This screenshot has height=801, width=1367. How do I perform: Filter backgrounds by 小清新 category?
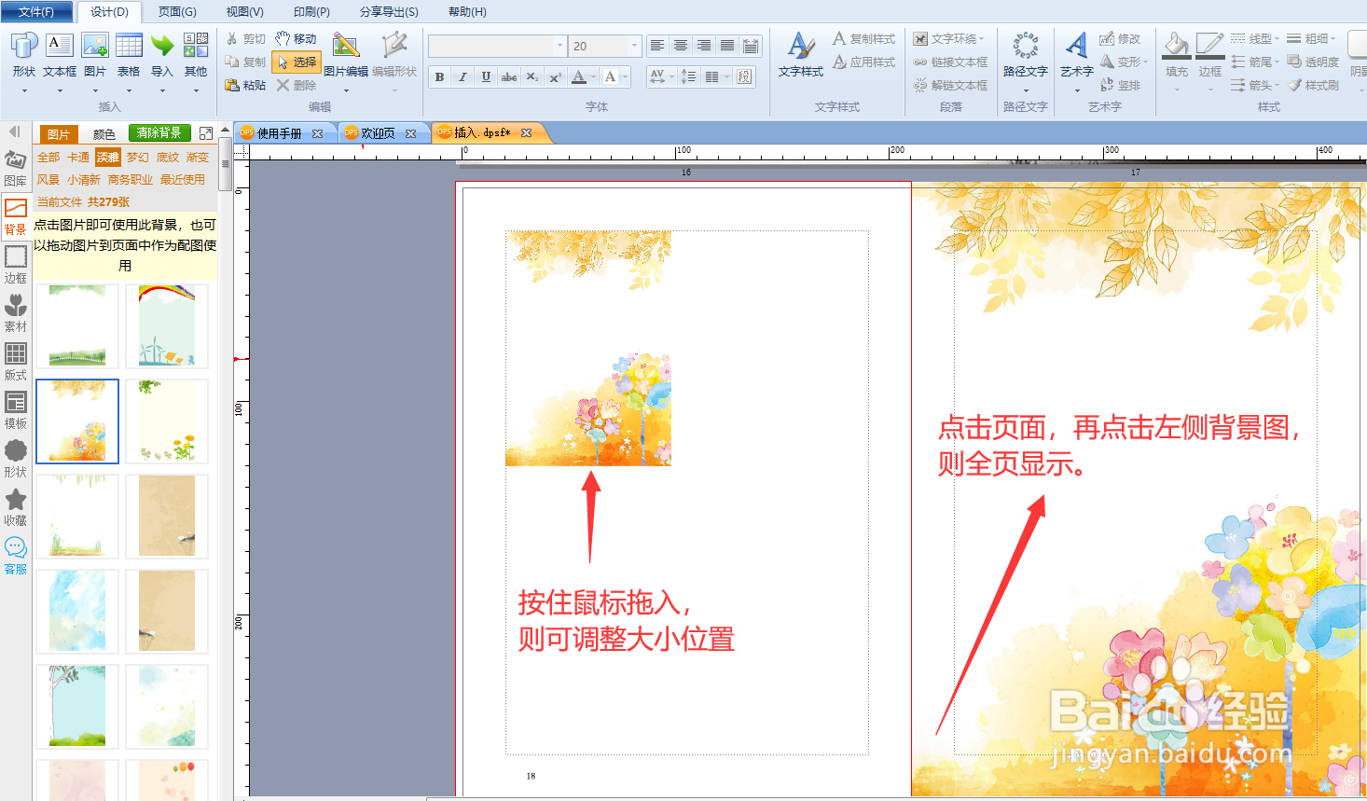click(84, 180)
